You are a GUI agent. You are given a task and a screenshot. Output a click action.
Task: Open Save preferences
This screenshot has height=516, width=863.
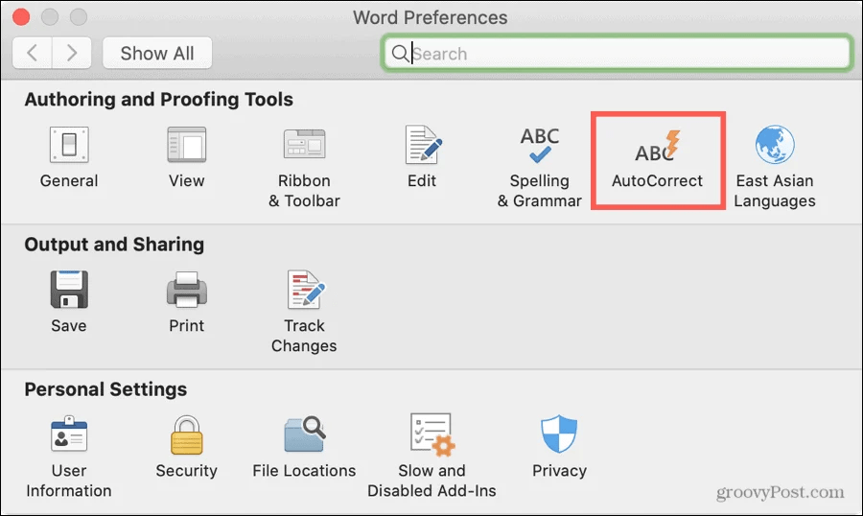click(69, 302)
